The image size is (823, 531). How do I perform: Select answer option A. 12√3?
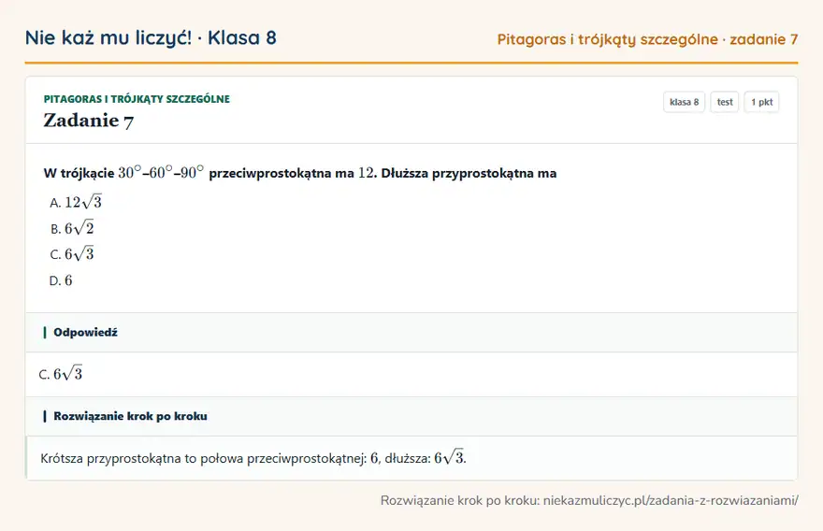pos(76,202)
